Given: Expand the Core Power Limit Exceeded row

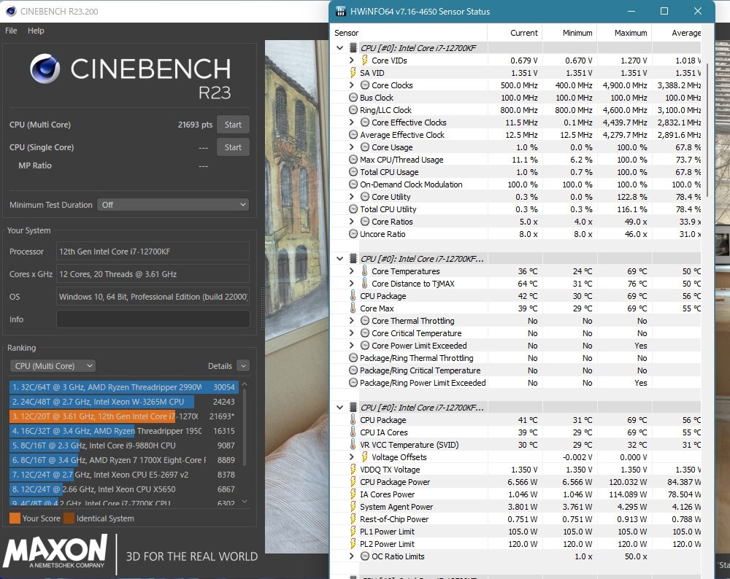Looking at the screenshot, I should pos(352,346).
